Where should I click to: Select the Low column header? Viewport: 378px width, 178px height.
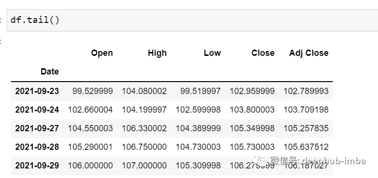(212, 53)
